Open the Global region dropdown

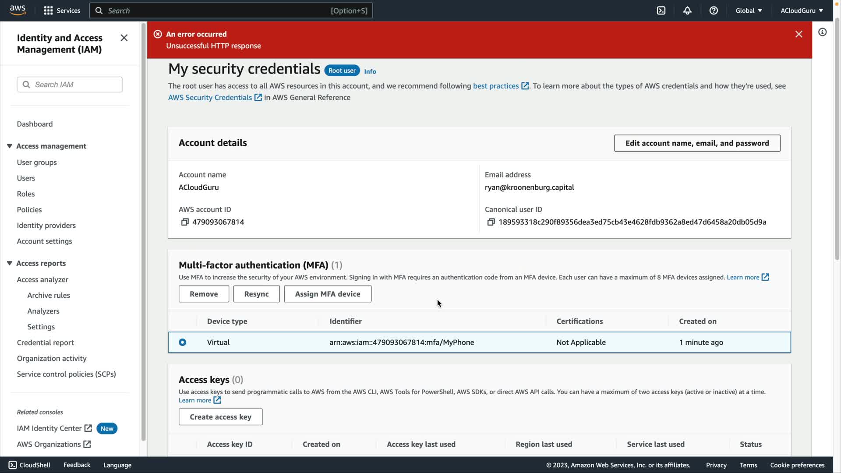749,11
